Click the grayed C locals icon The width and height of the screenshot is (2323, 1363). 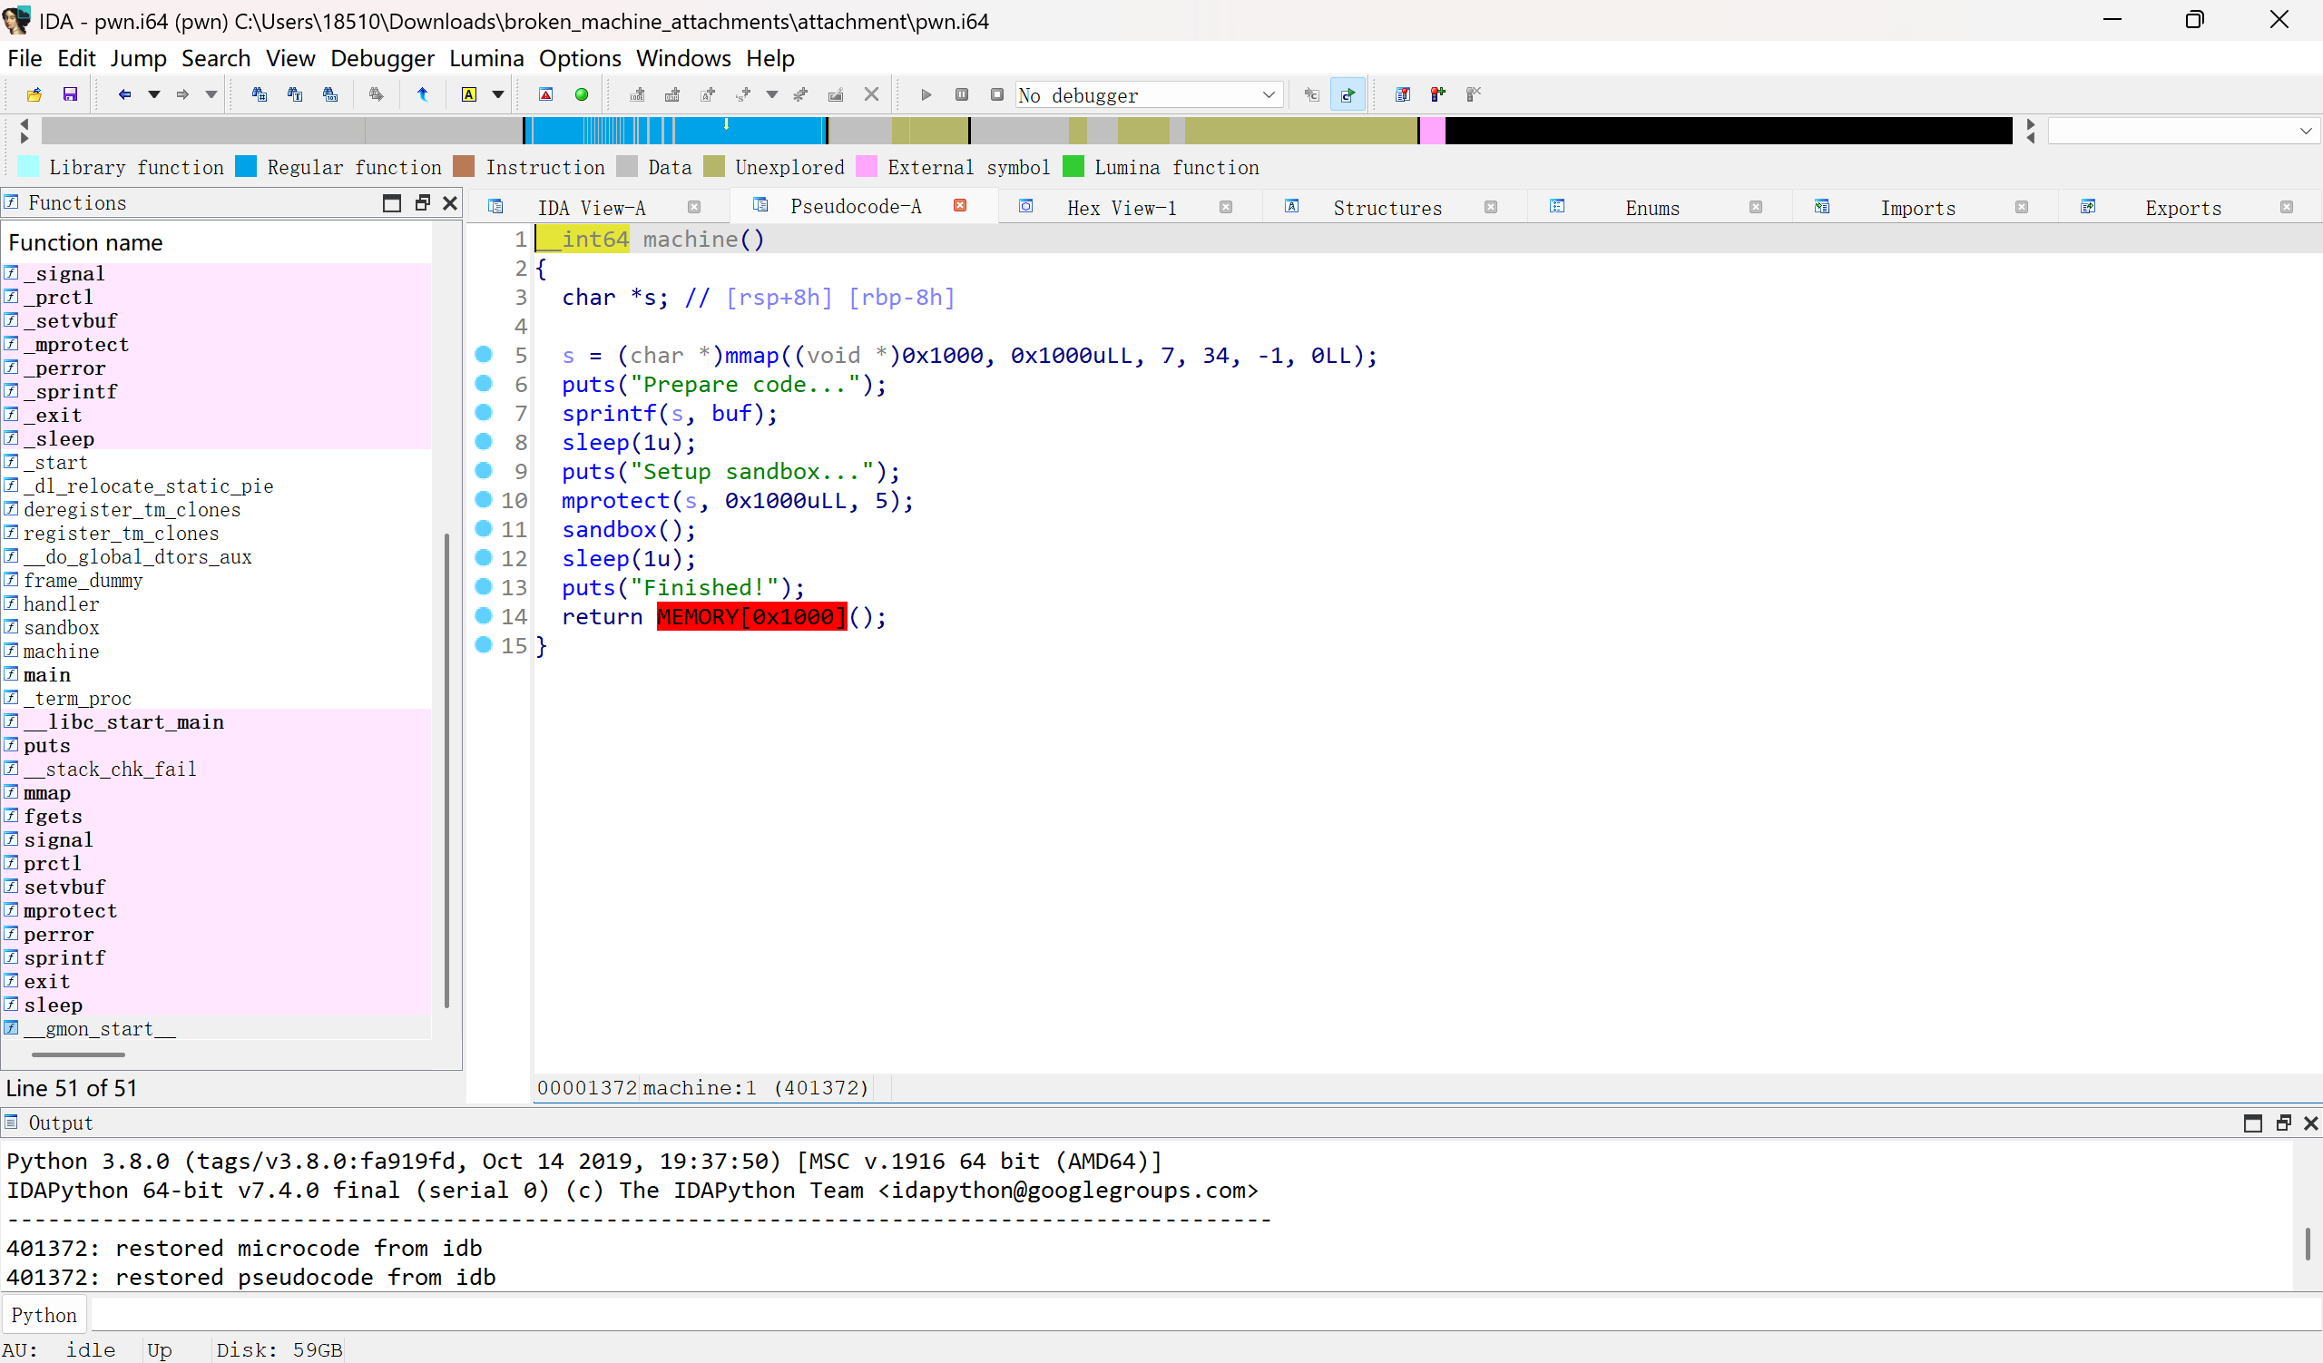(1312, 94)
